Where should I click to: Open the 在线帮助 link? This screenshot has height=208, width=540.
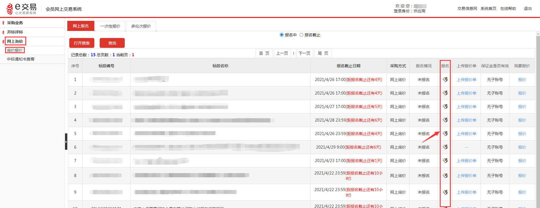point(508,8)
